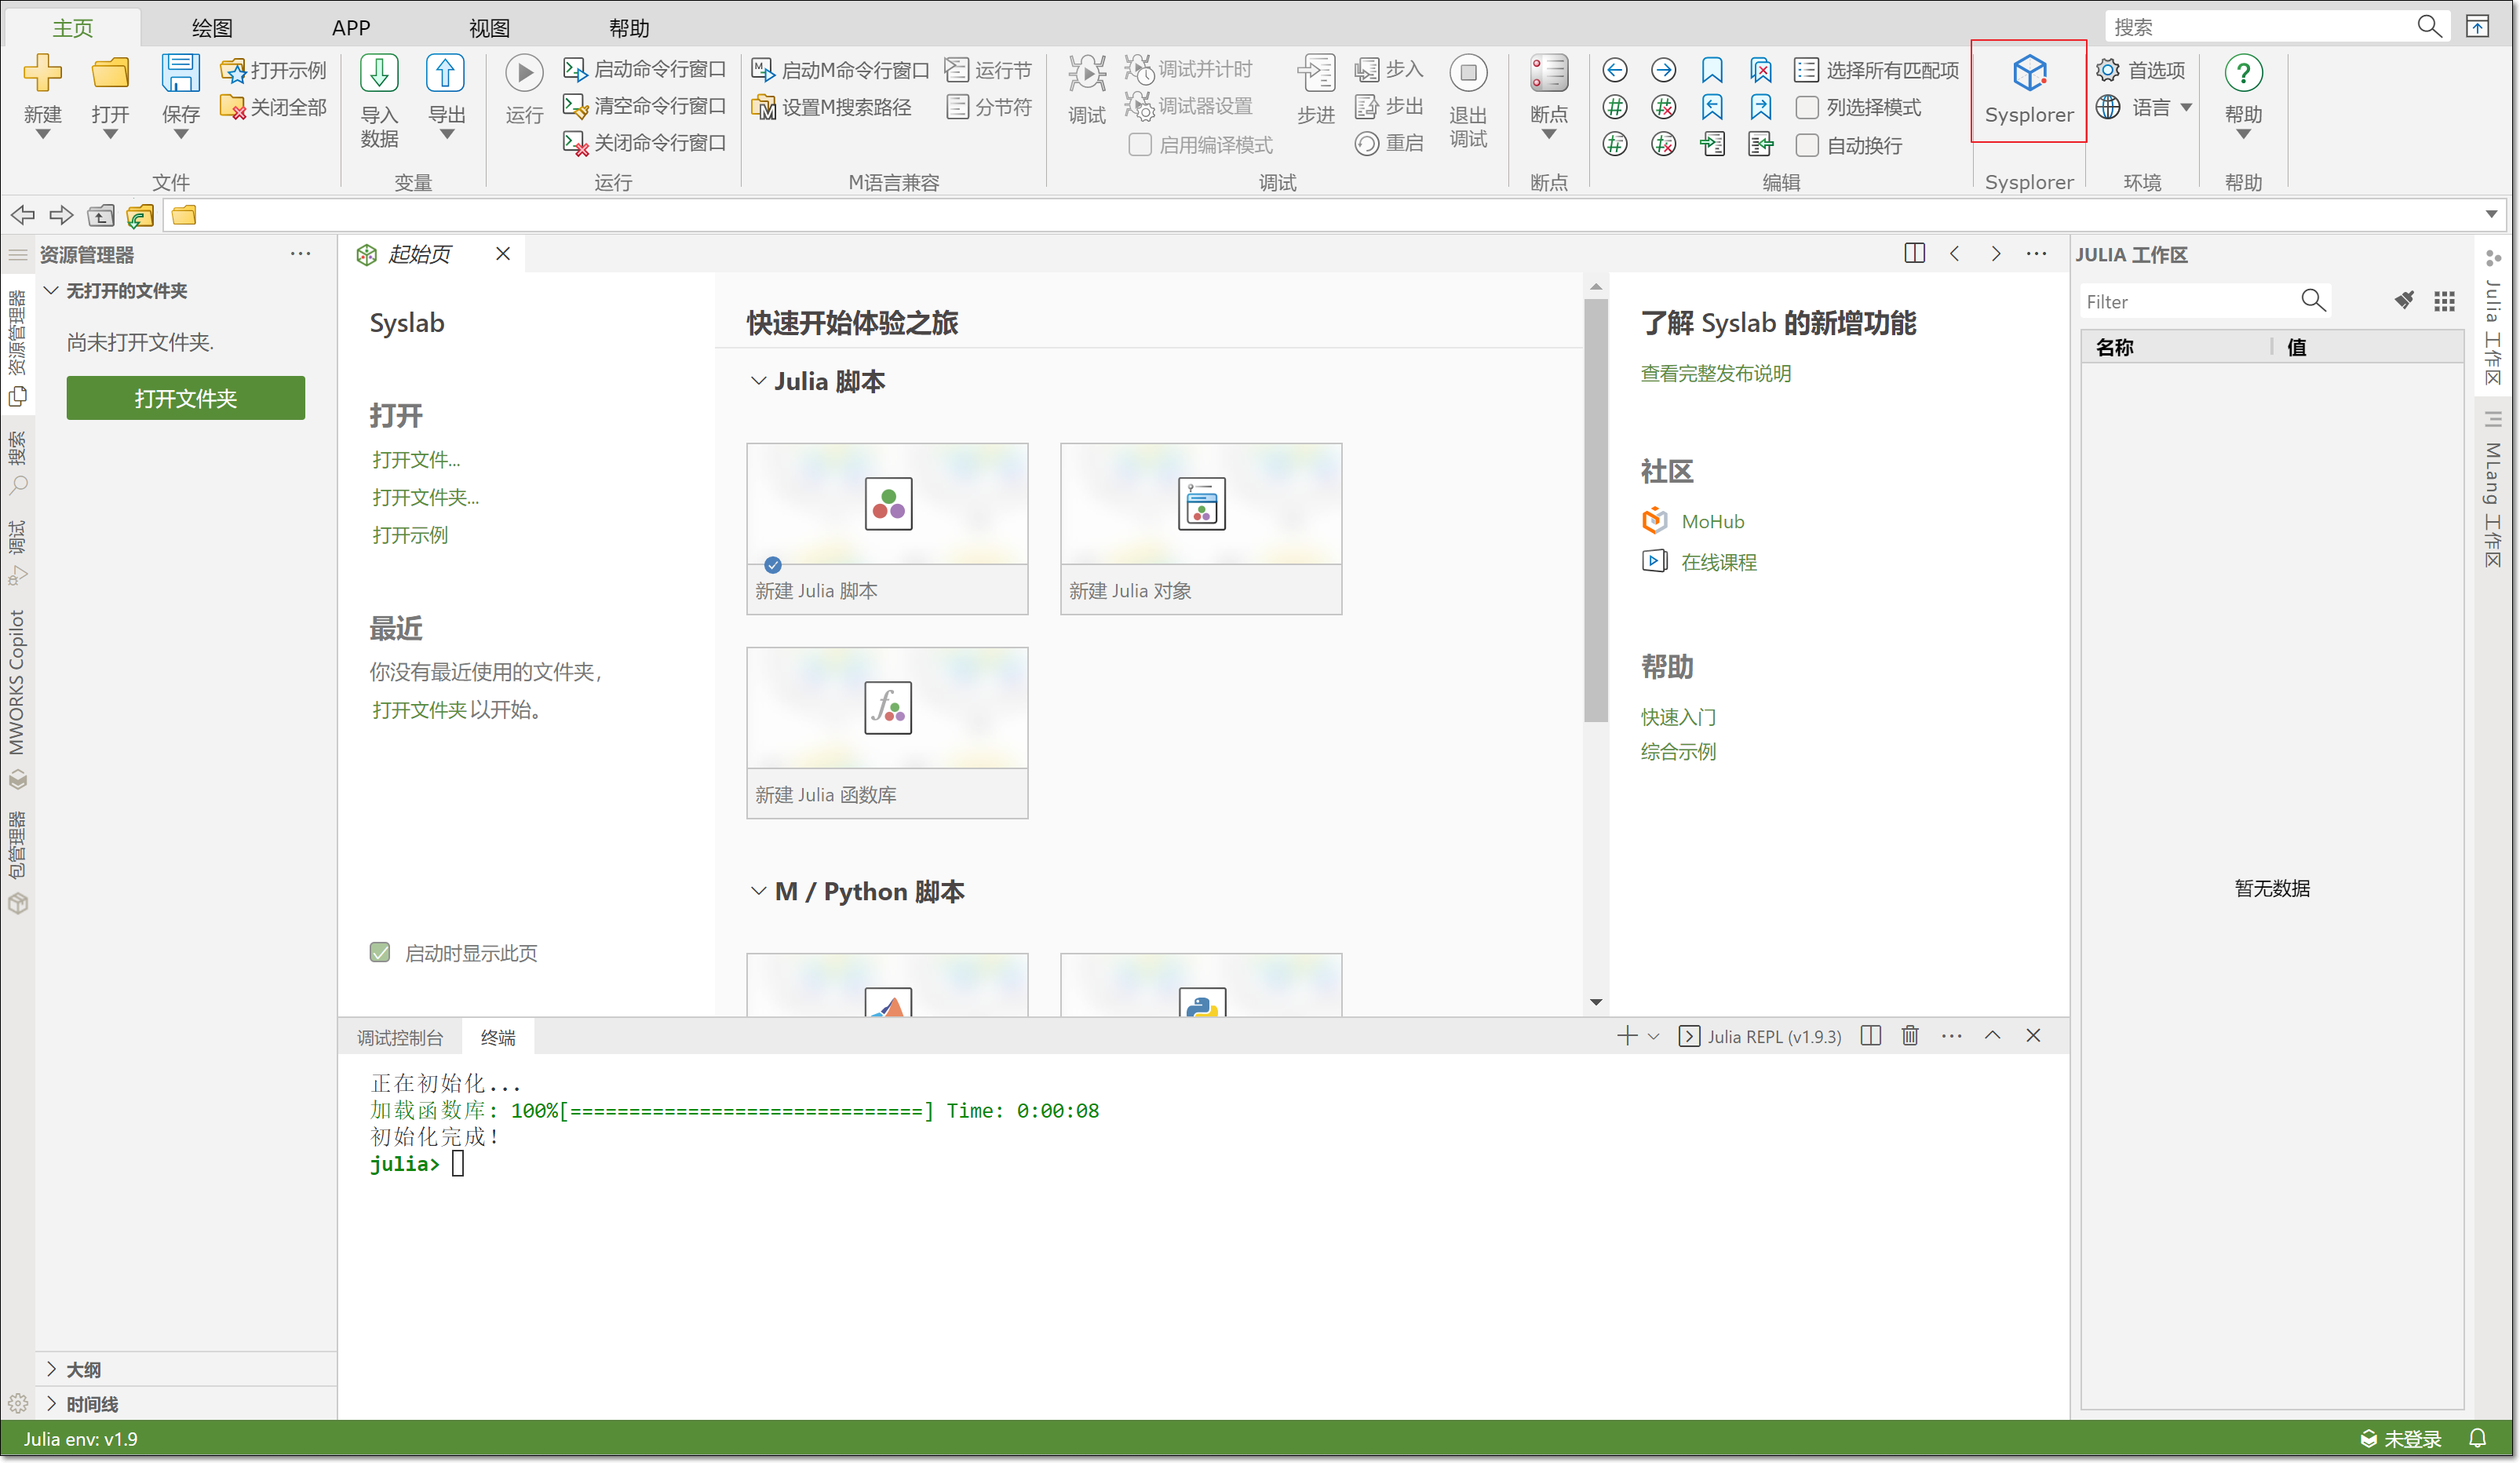Click the Import Data (导入数据) icon
The image size is (2520, 1463).
[379, 74]
